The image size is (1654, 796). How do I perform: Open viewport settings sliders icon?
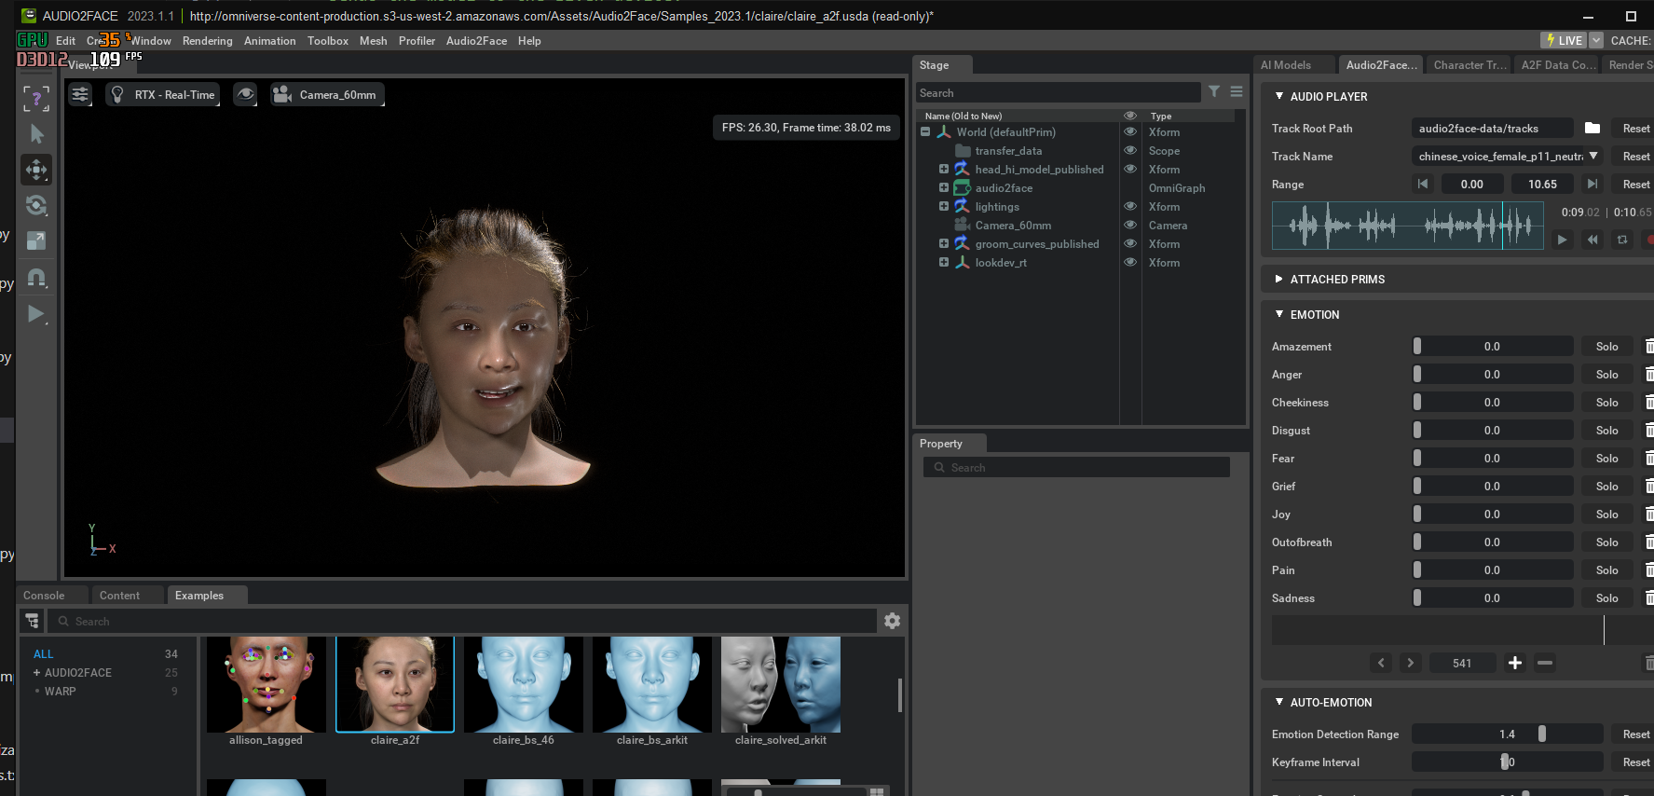click(x=80, y=94)
